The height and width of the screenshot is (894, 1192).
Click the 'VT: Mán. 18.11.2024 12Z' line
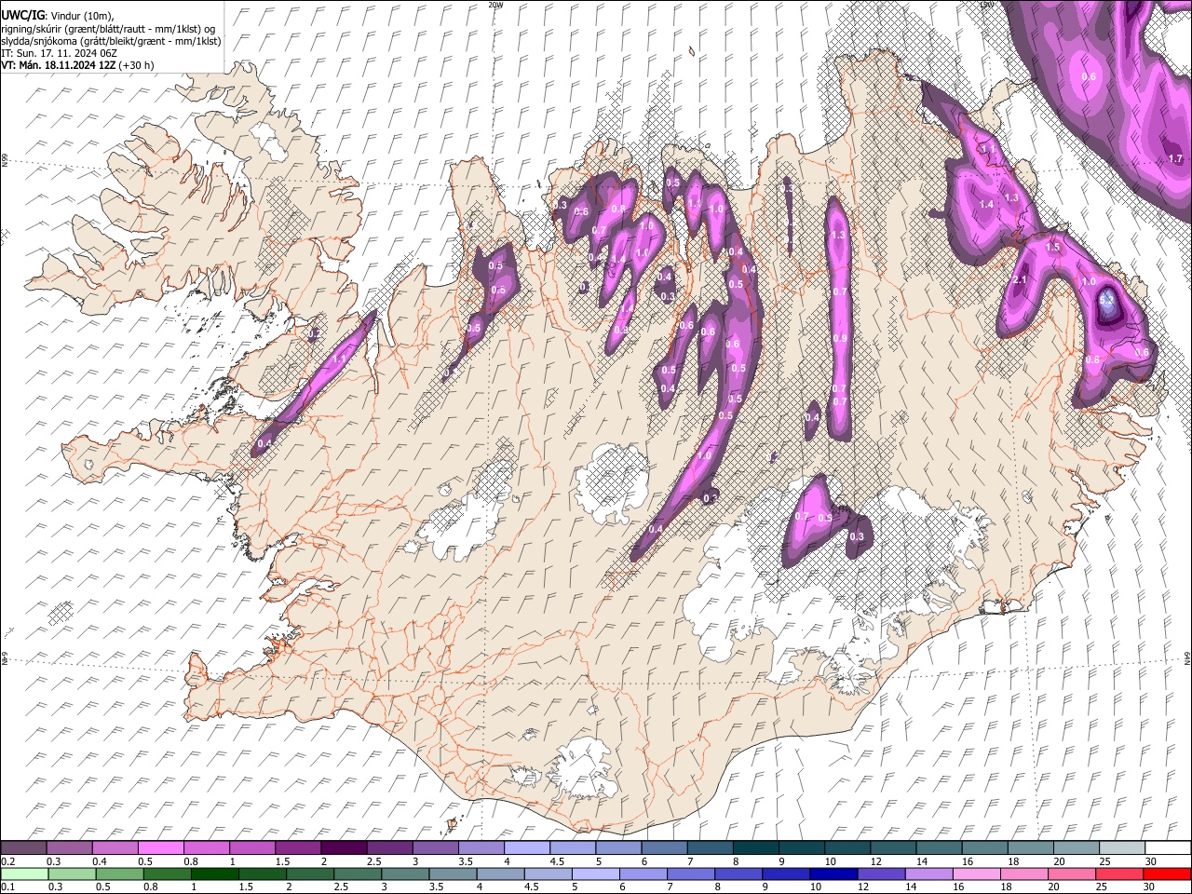coord(59,66)
